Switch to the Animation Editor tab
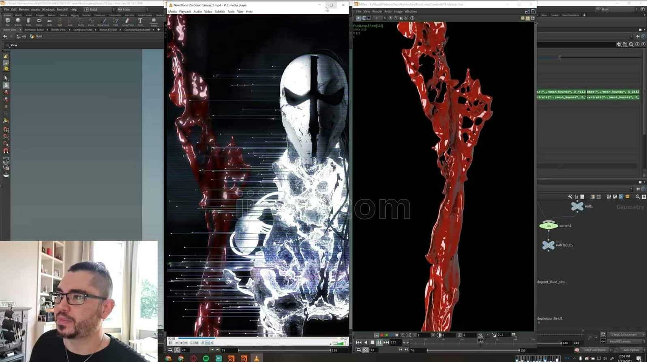Screen dimensions: 647x362 (34, 30)
